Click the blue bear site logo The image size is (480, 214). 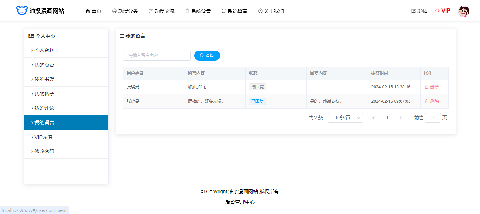click(22, 11)
